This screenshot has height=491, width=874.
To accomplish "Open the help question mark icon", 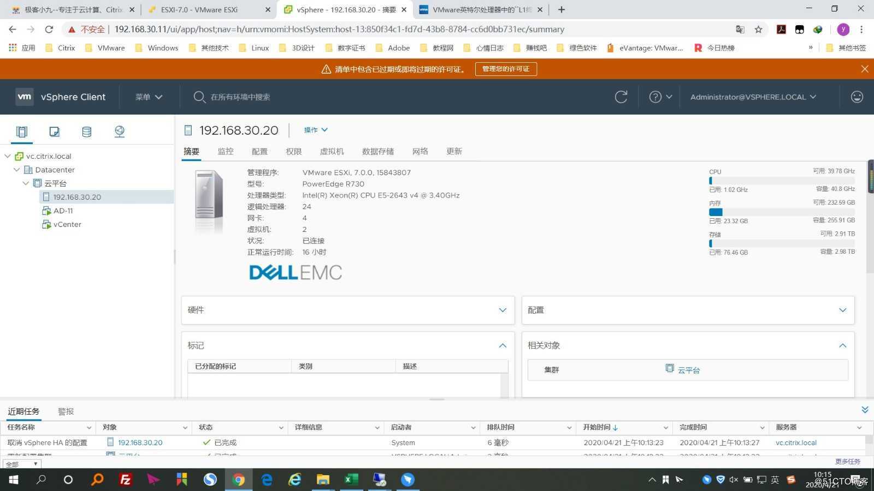I will pos(655,97).
